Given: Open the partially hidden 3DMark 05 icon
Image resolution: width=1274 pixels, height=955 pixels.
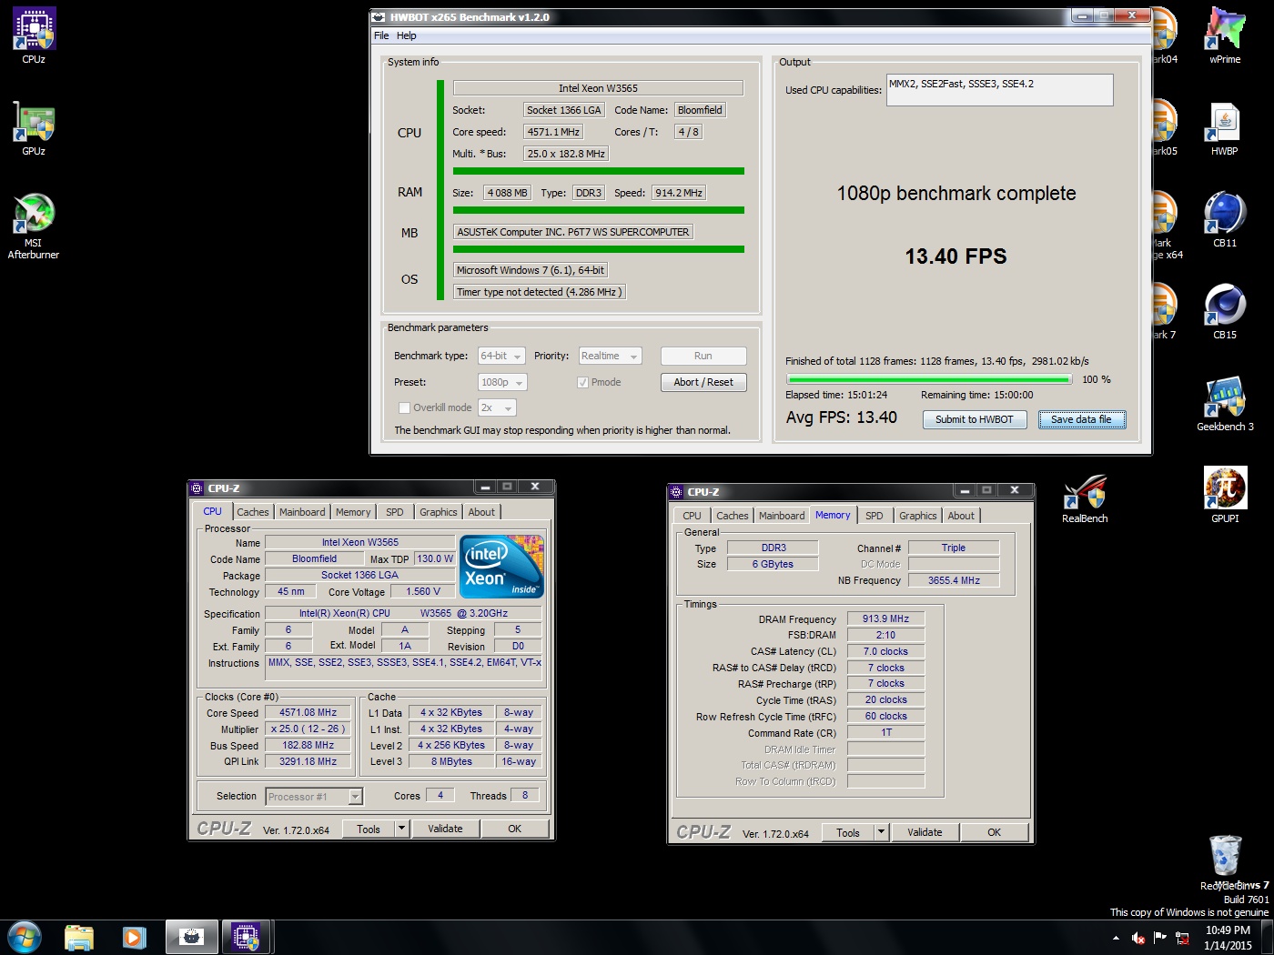Looking at the screenshot, I should (1165, 128).
